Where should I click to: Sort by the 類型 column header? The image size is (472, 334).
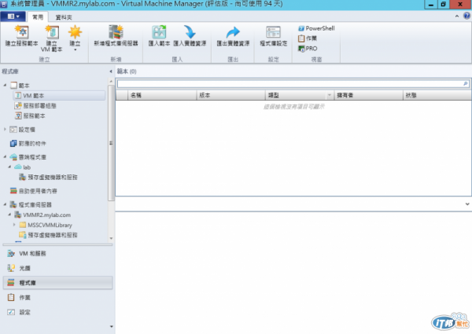(x=296, y=95)
